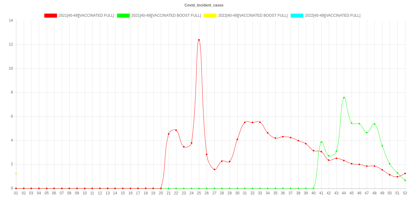
Task: Click the Covid_incident_cases chart title
Action: click(x=204, y=5)
